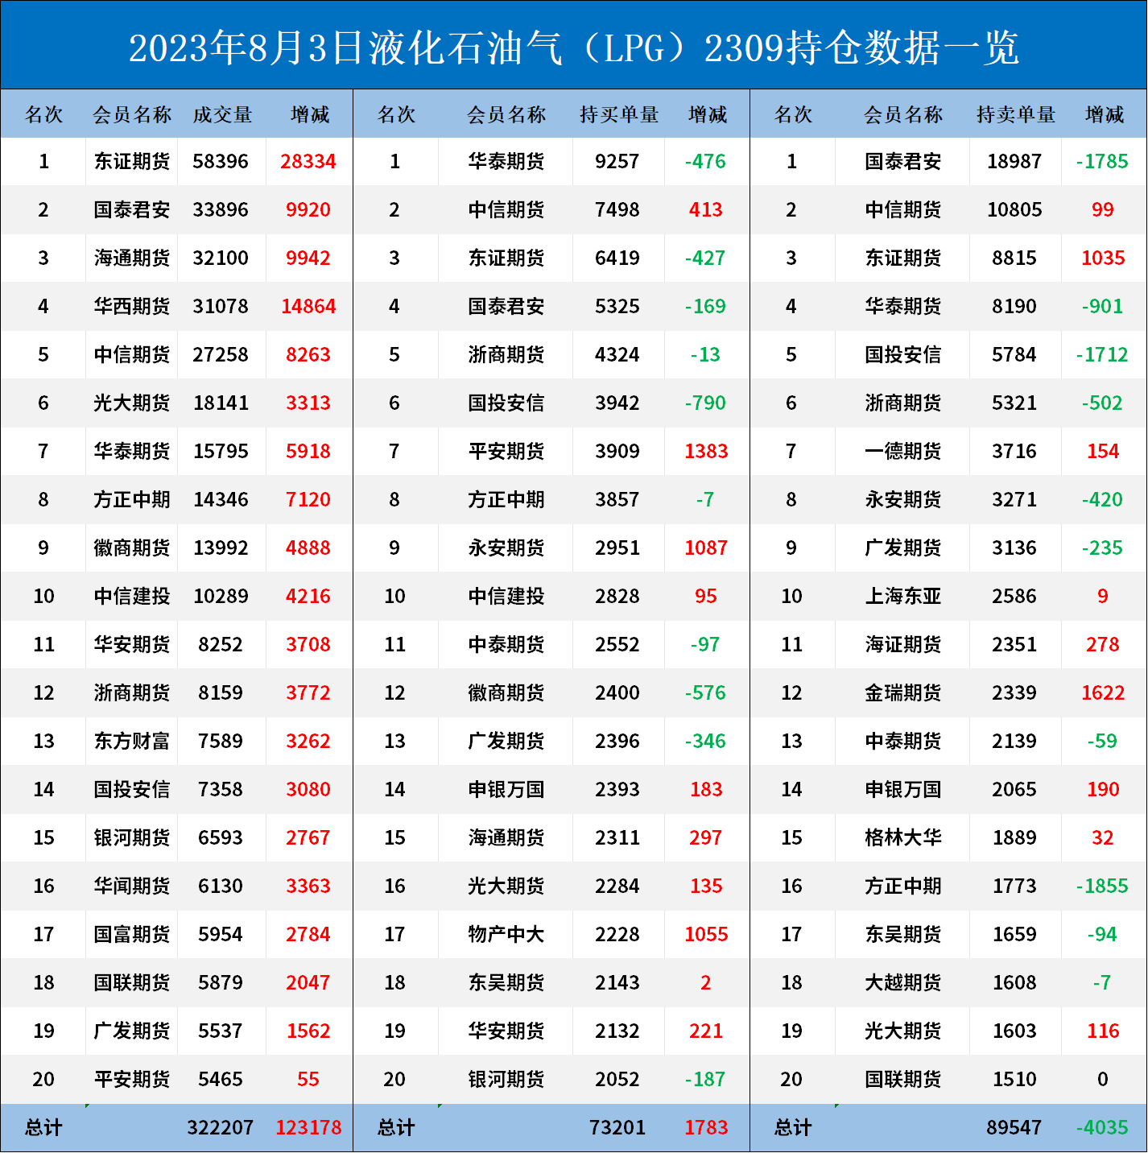Select the '持卖单量' column header
The image size is (1148, 1153).
[1015, 114]
